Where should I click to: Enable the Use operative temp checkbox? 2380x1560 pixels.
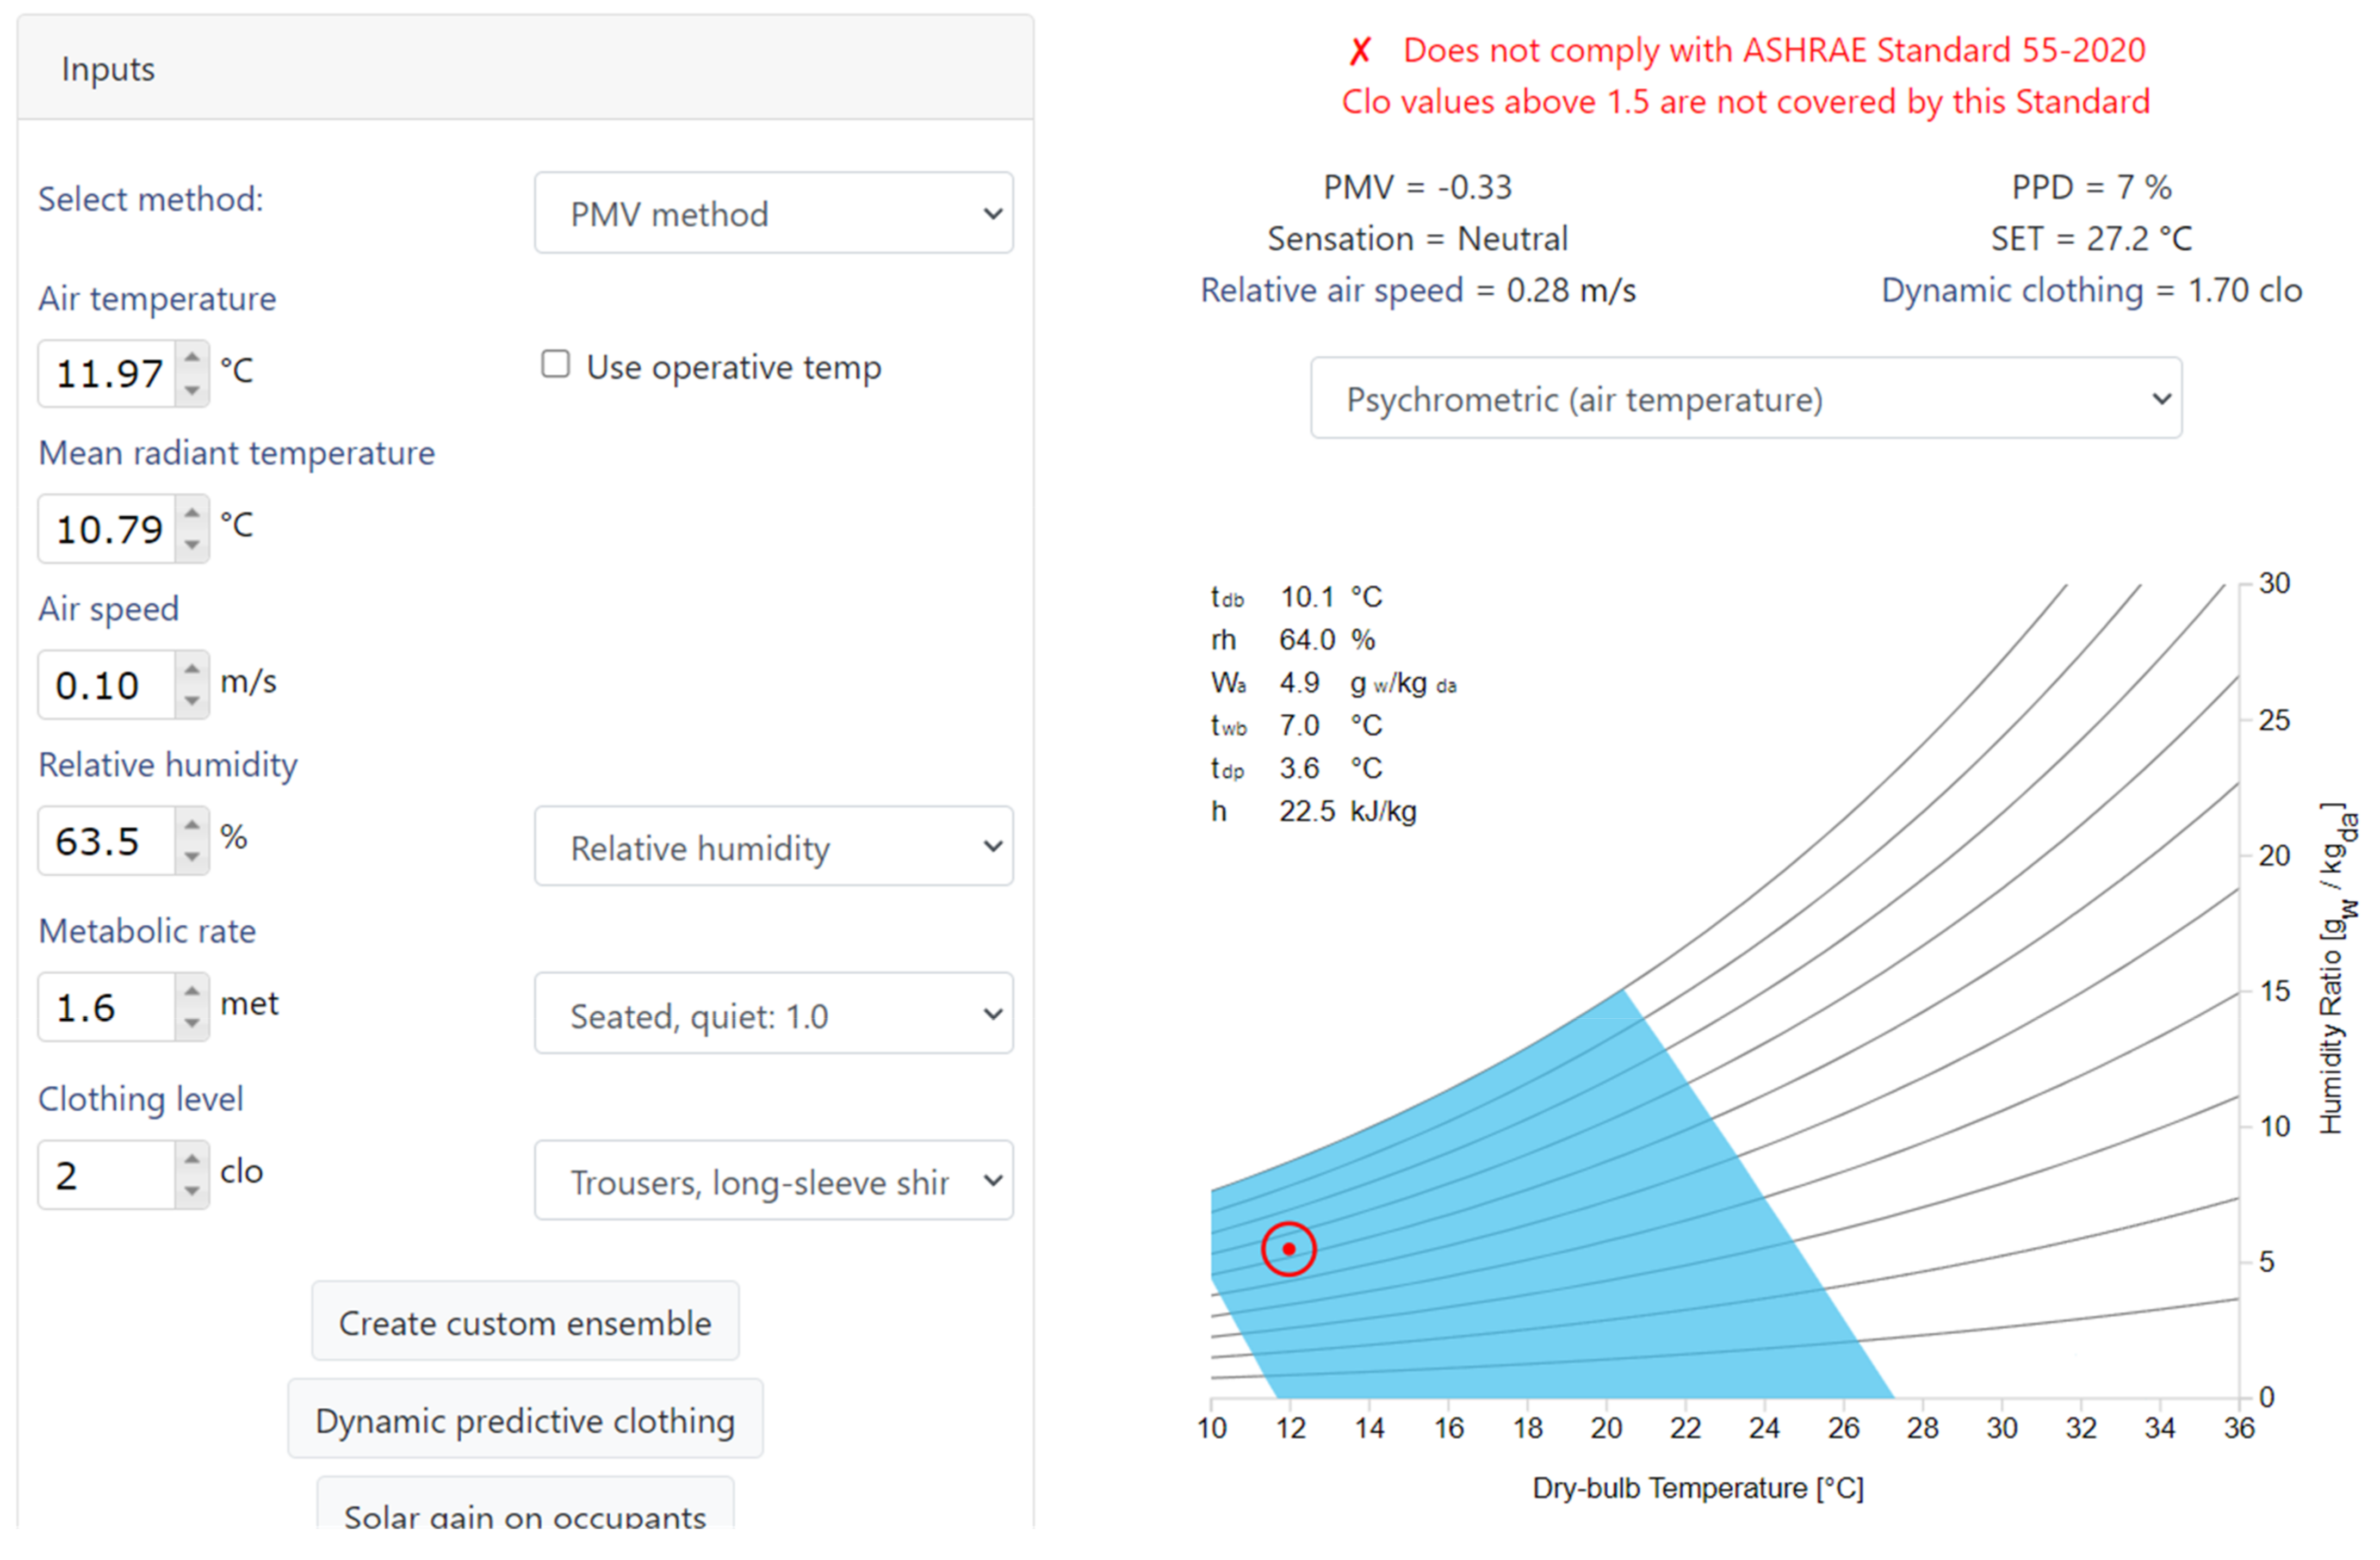[556, 365]
